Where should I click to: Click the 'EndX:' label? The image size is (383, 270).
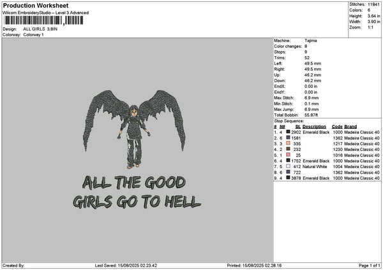[x=280, y=87]
